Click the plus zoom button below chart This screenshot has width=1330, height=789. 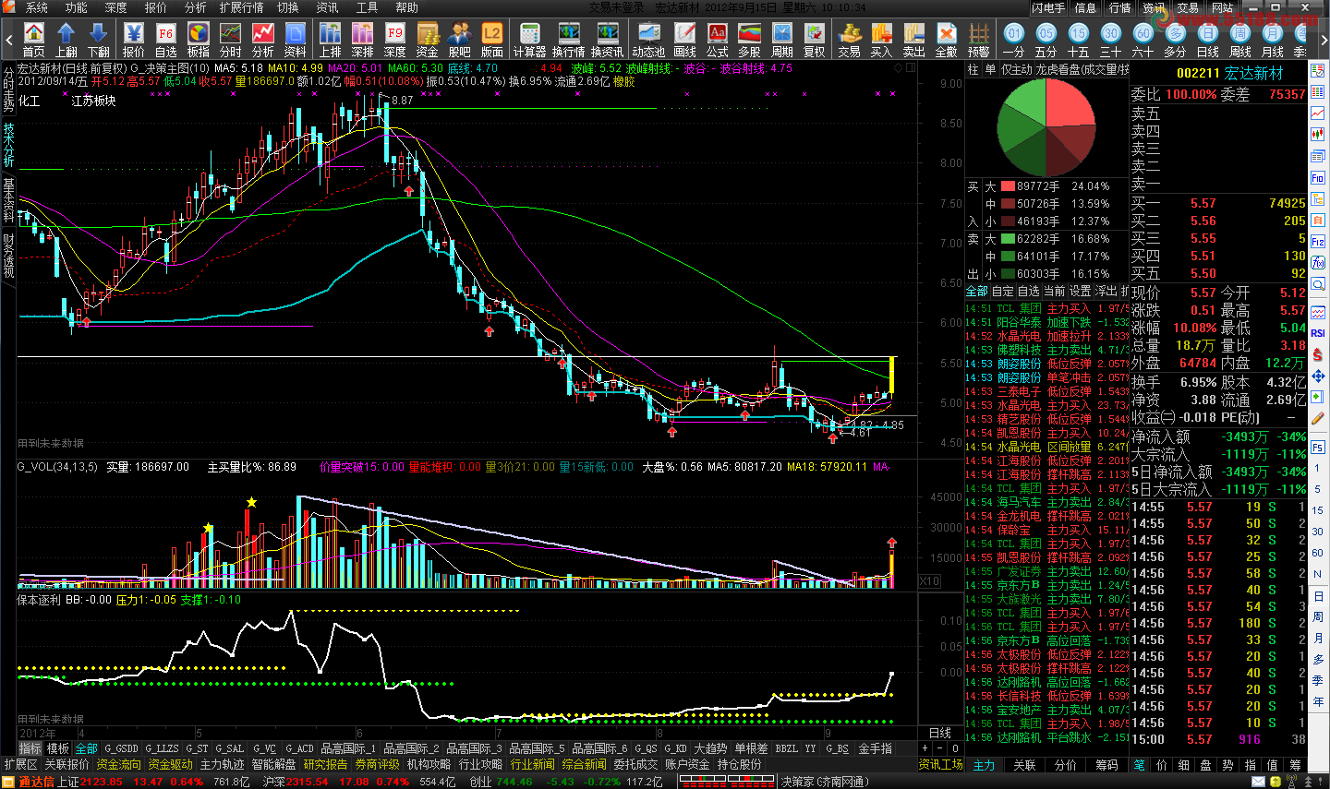[925, 748]
